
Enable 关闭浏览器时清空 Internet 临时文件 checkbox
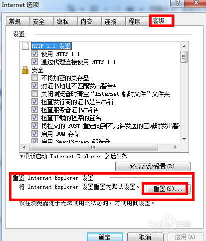[x=34, y=94]
